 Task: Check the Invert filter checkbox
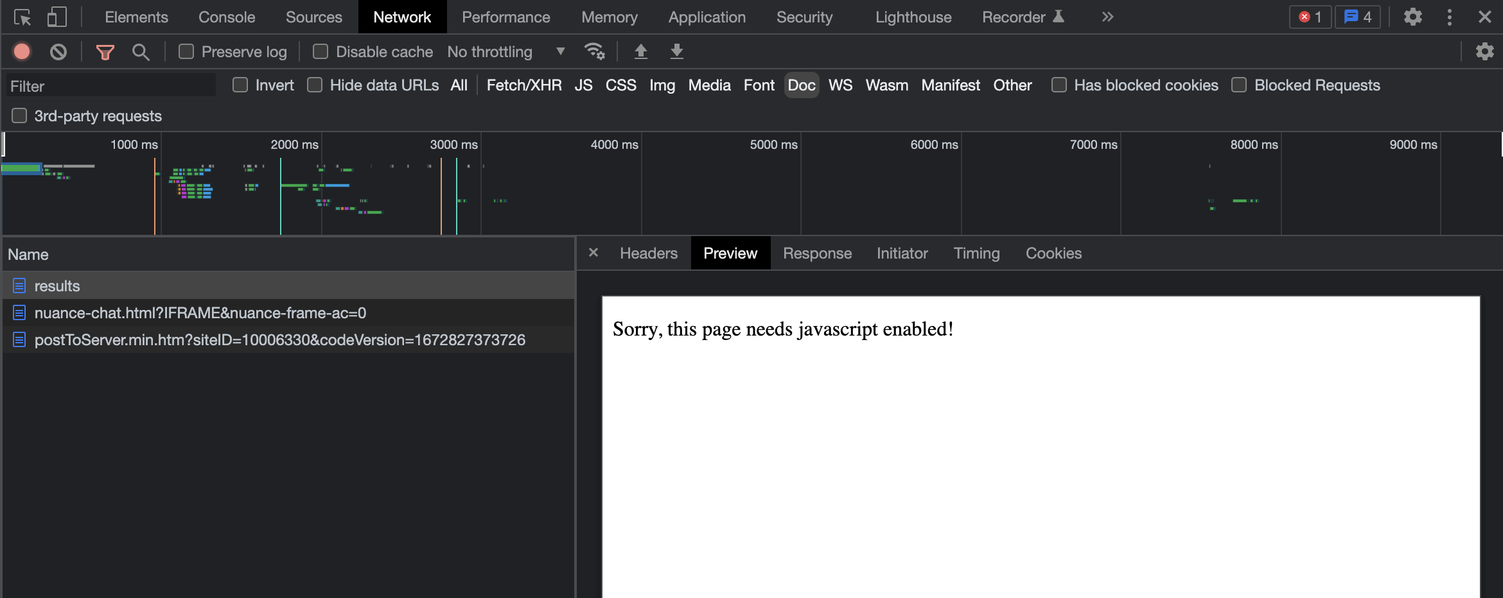(240, 85)
